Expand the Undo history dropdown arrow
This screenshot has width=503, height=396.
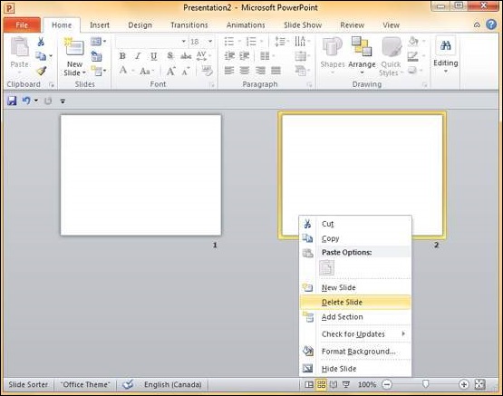[x=36, y=101]
